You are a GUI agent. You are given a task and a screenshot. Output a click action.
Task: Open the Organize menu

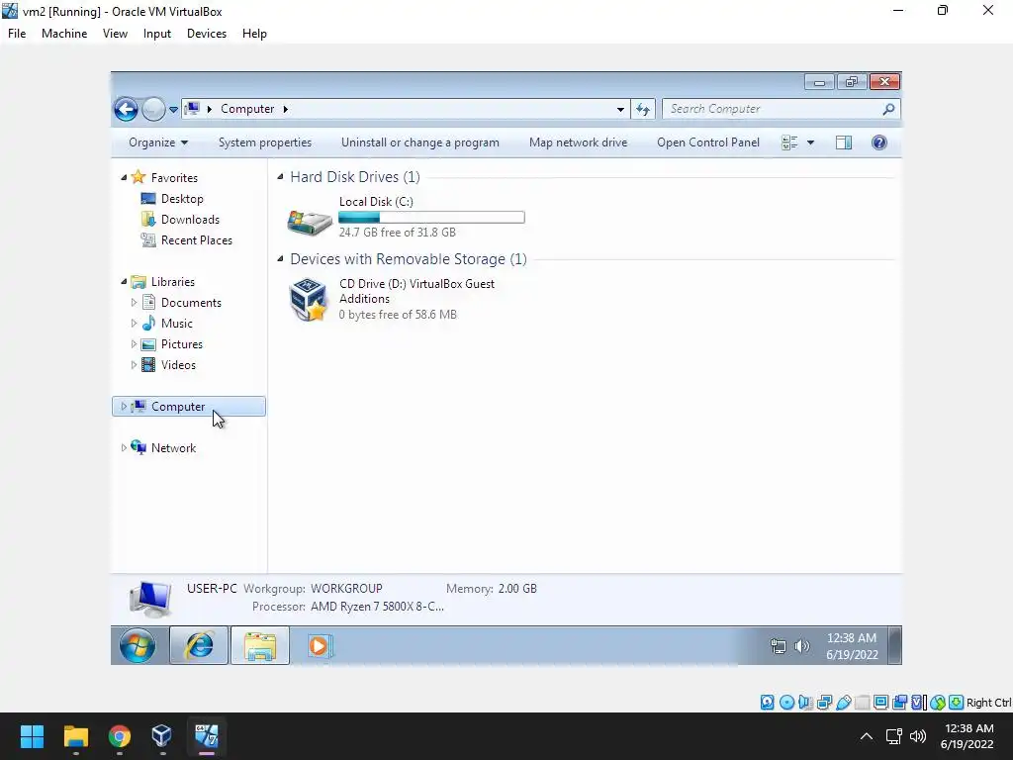pos(158,142)
